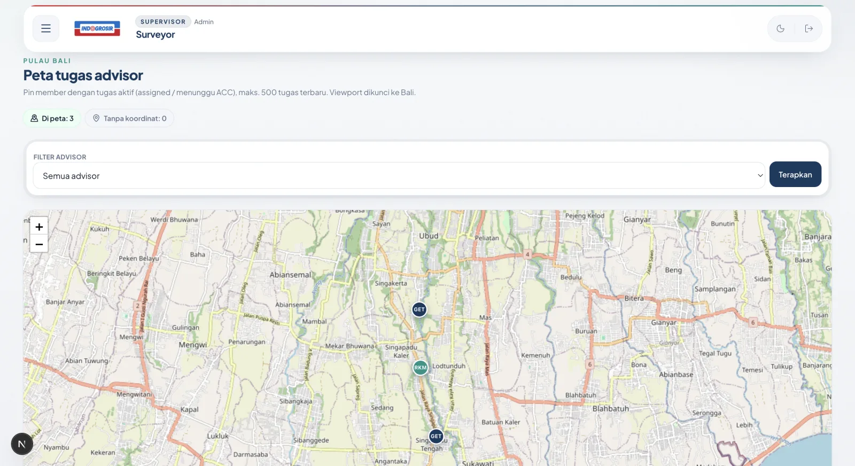Click the 'Admin' label in the header
The width and height of the screenshot is (855, 466).
pyautogui.click(x=204, y=22)
